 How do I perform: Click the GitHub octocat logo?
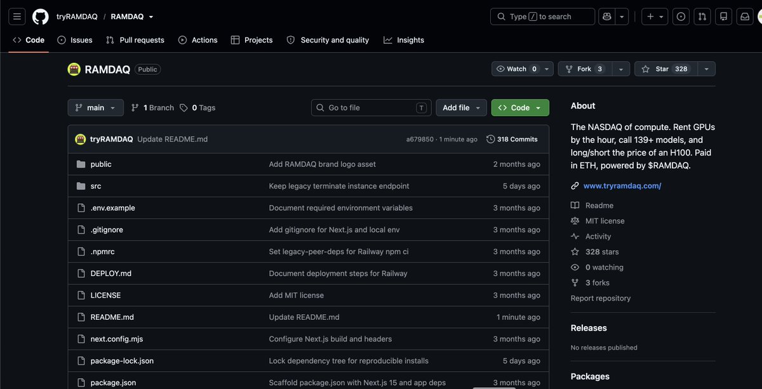tap(40, 16)
